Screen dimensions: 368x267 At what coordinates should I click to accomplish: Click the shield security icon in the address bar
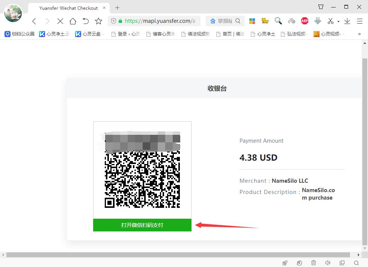tap(113, 21)
